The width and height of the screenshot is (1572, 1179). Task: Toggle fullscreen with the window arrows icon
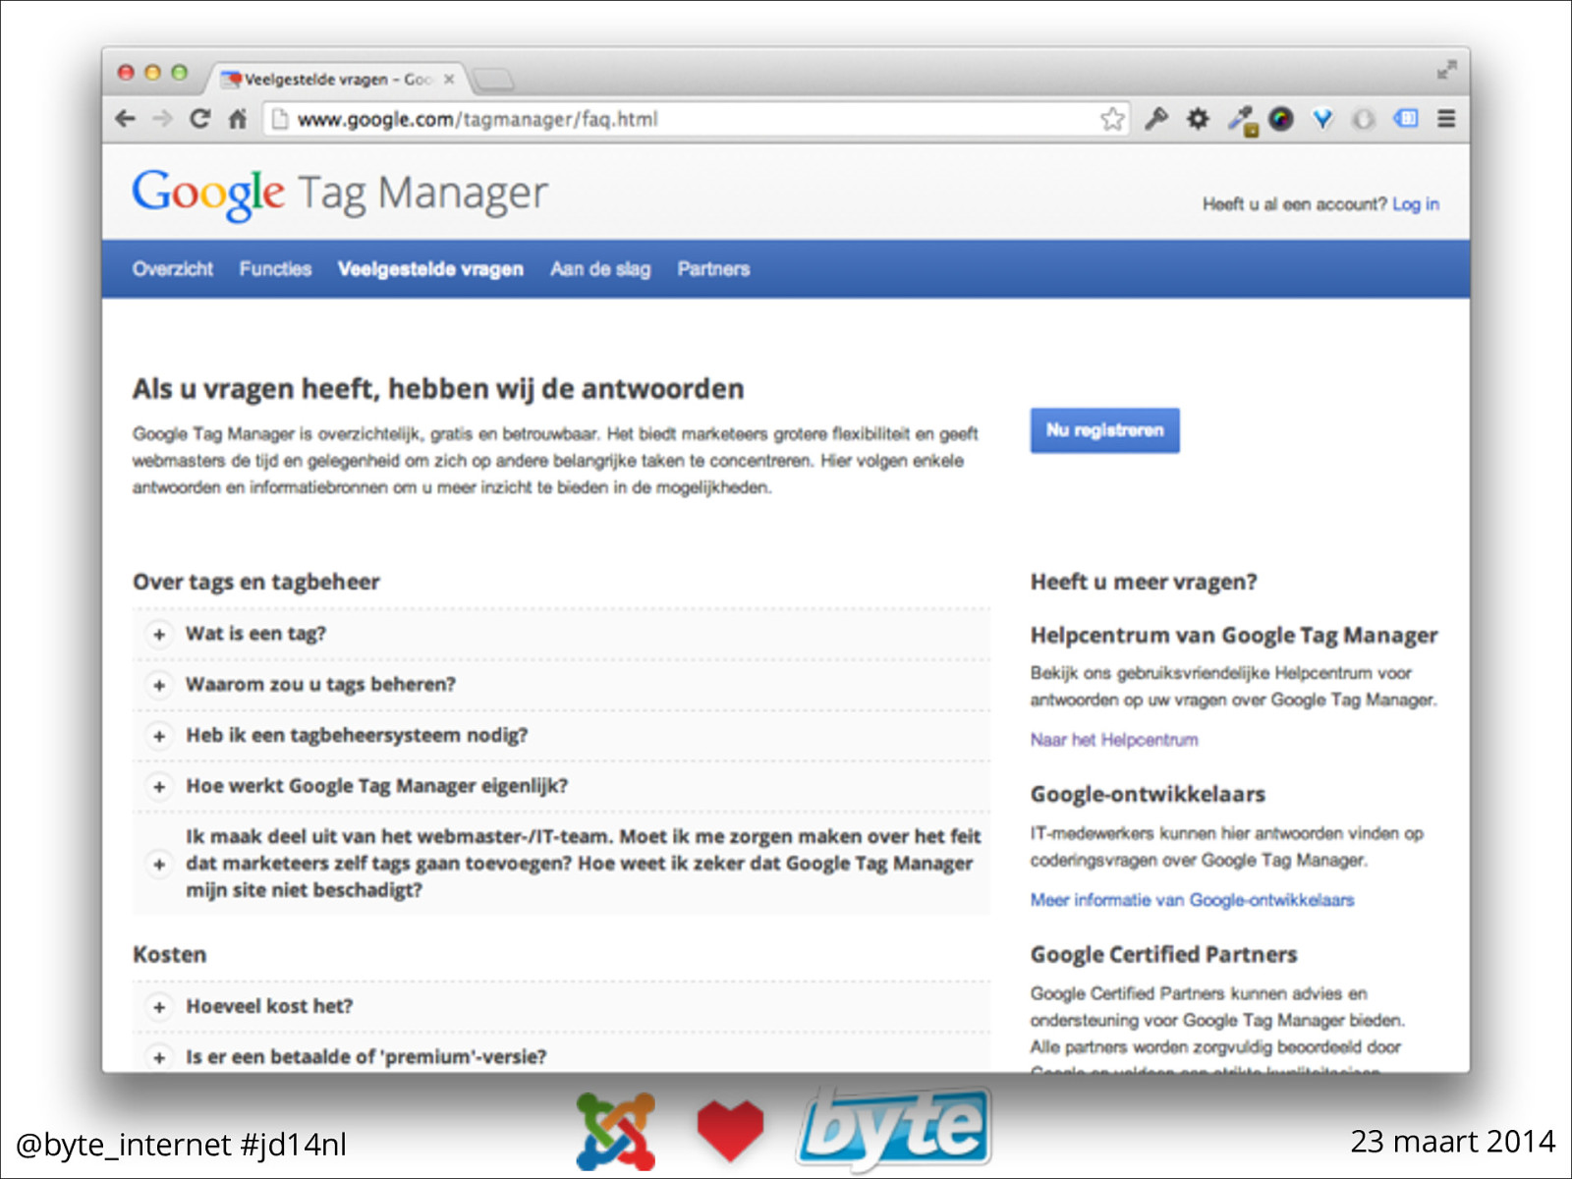click(1446, 71)
